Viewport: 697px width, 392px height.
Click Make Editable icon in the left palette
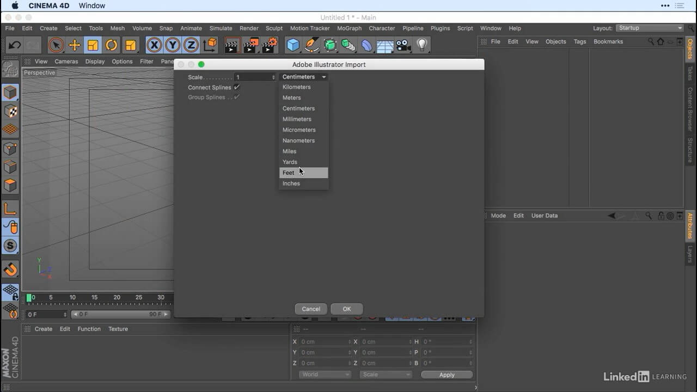(10, 69)
